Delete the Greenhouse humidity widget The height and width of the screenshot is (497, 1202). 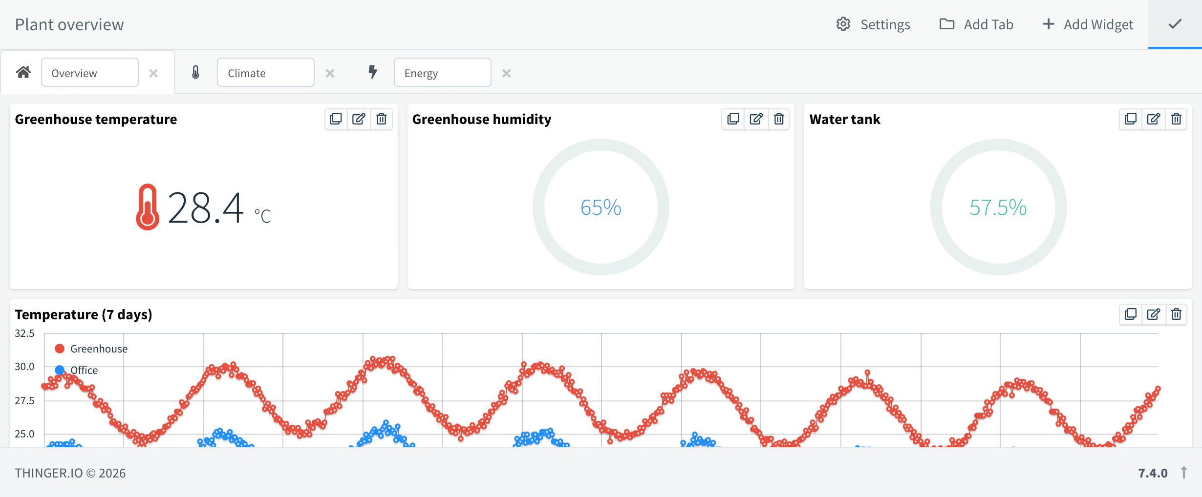point(779,119)
